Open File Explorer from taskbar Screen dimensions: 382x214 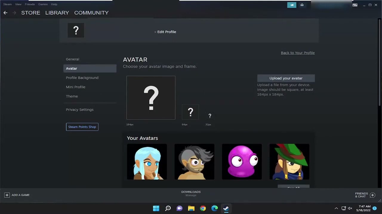click(x=191, y=208)
